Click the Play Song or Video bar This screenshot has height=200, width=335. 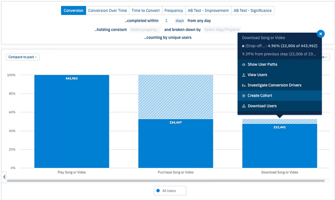72,121
